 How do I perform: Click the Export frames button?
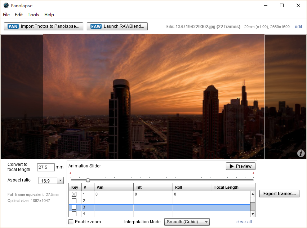click(279, 194)
